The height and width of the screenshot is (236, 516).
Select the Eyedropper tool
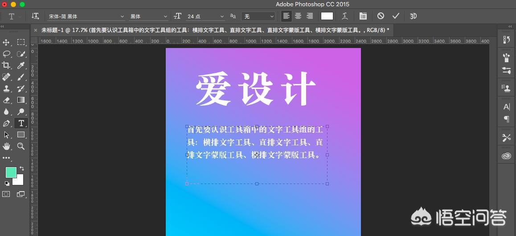tap(21, 65)
